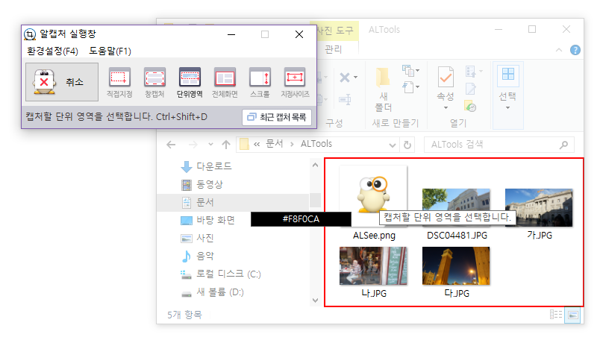
Task: Select the 창캡처 window capture icon
Action: pyautogui.click(x=154, y=82)
